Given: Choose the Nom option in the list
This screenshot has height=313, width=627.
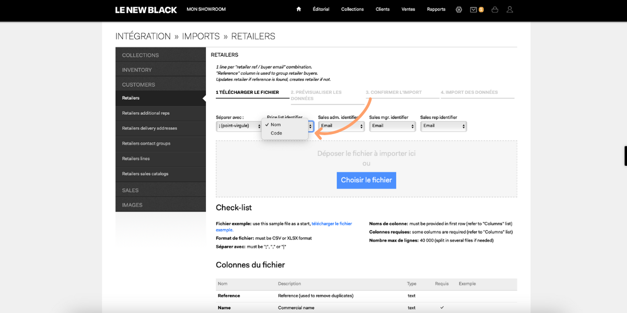Looking at the screenshot, I should (285, 125).
